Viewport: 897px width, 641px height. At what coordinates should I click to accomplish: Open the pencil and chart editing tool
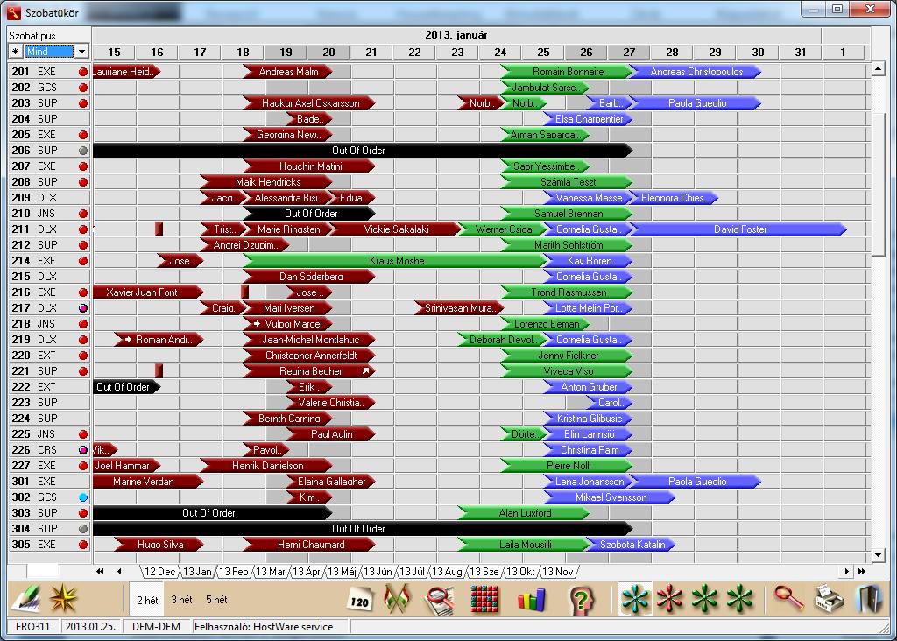(25, 599)
